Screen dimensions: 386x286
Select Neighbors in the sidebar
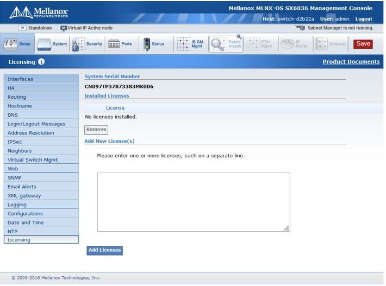pos(41,151)
